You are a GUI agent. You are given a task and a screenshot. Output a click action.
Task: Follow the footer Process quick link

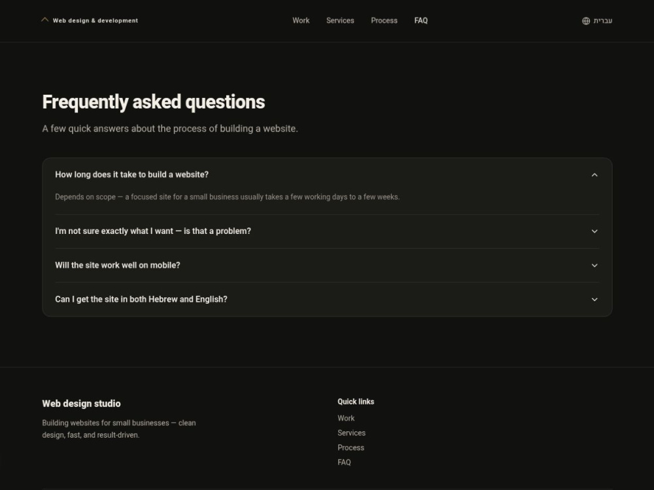click(x=351, y=448)
